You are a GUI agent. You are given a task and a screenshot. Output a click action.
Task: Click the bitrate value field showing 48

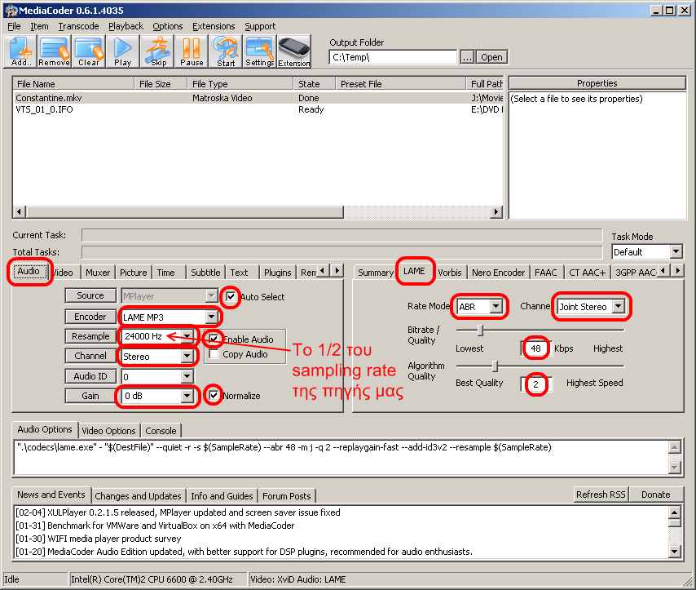coord(535,348)
